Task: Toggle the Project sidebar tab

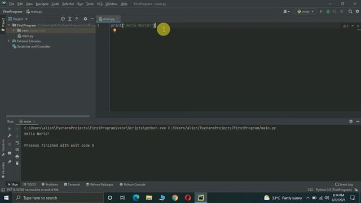Action: 3,25
